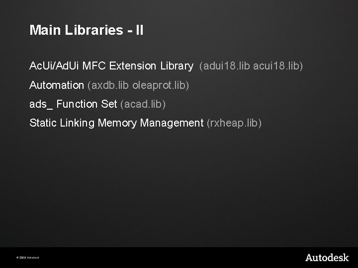Click the word 'Extension' in the first line
This screenshot has height=268, width=358.
(x=133, y=66)
